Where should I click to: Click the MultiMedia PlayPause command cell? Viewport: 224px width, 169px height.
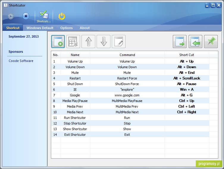point(127,101)
